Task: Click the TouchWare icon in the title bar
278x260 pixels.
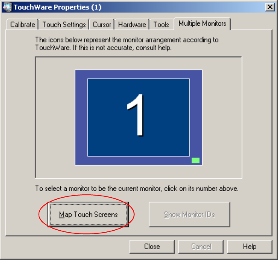Action: (7, 7)
